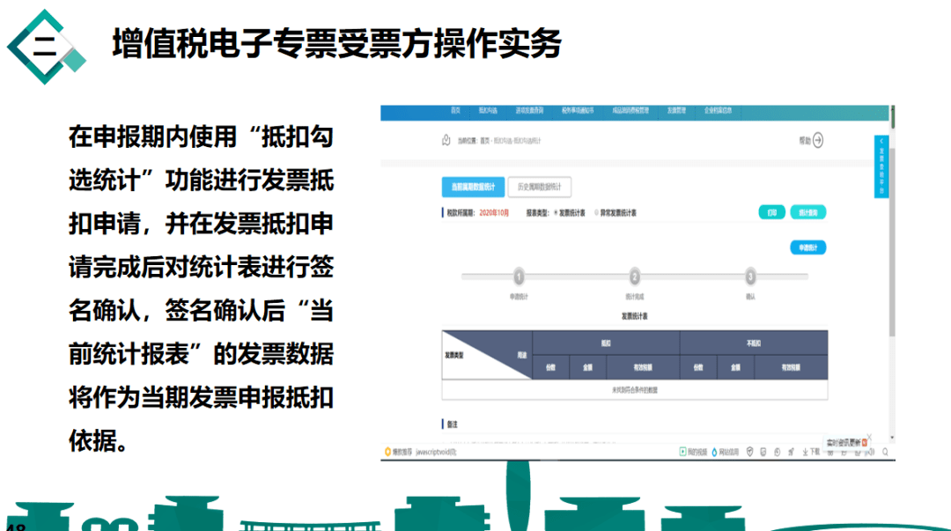Click the 申请统计 button
This screenshot has width=951, height=531.
(x=807, y=248)
